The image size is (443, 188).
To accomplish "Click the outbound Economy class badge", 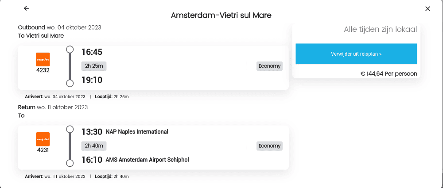I will (269, 66).
